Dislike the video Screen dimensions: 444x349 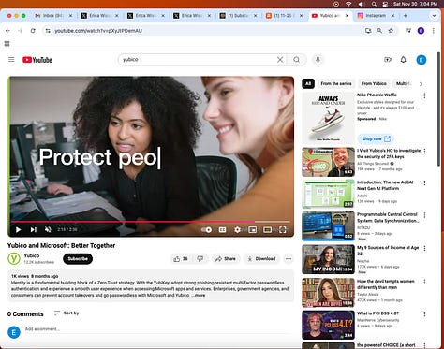[x=200, y=259]
